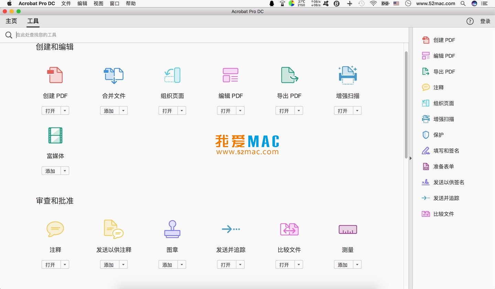
Task: Open the Apple menu
Action: 9,3
